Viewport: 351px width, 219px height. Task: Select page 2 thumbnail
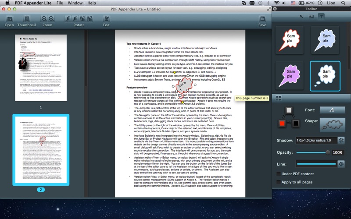pyautogui.click(x=41, y=150)
